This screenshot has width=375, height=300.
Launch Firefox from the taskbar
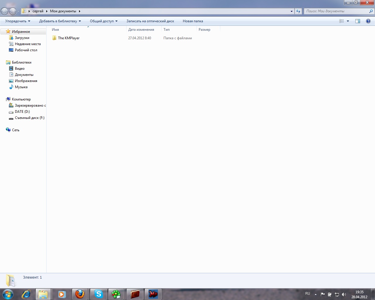[x=80, y=294]
